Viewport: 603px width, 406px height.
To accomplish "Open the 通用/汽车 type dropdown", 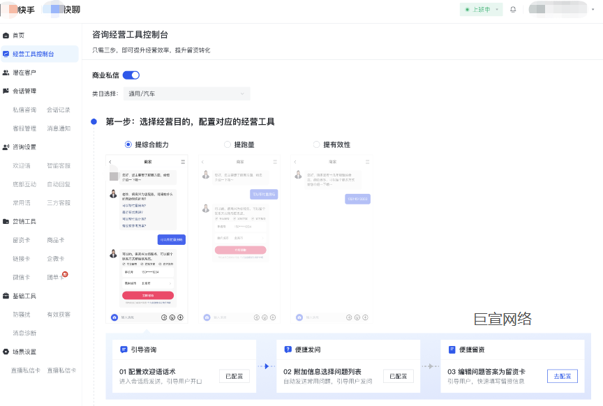I will point(187,93).
